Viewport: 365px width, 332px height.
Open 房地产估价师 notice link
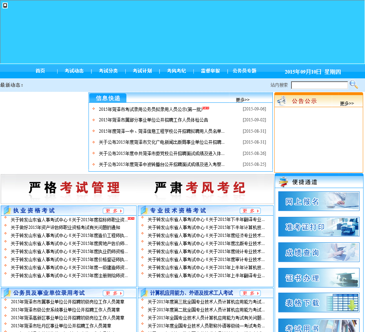pos(69,243)
